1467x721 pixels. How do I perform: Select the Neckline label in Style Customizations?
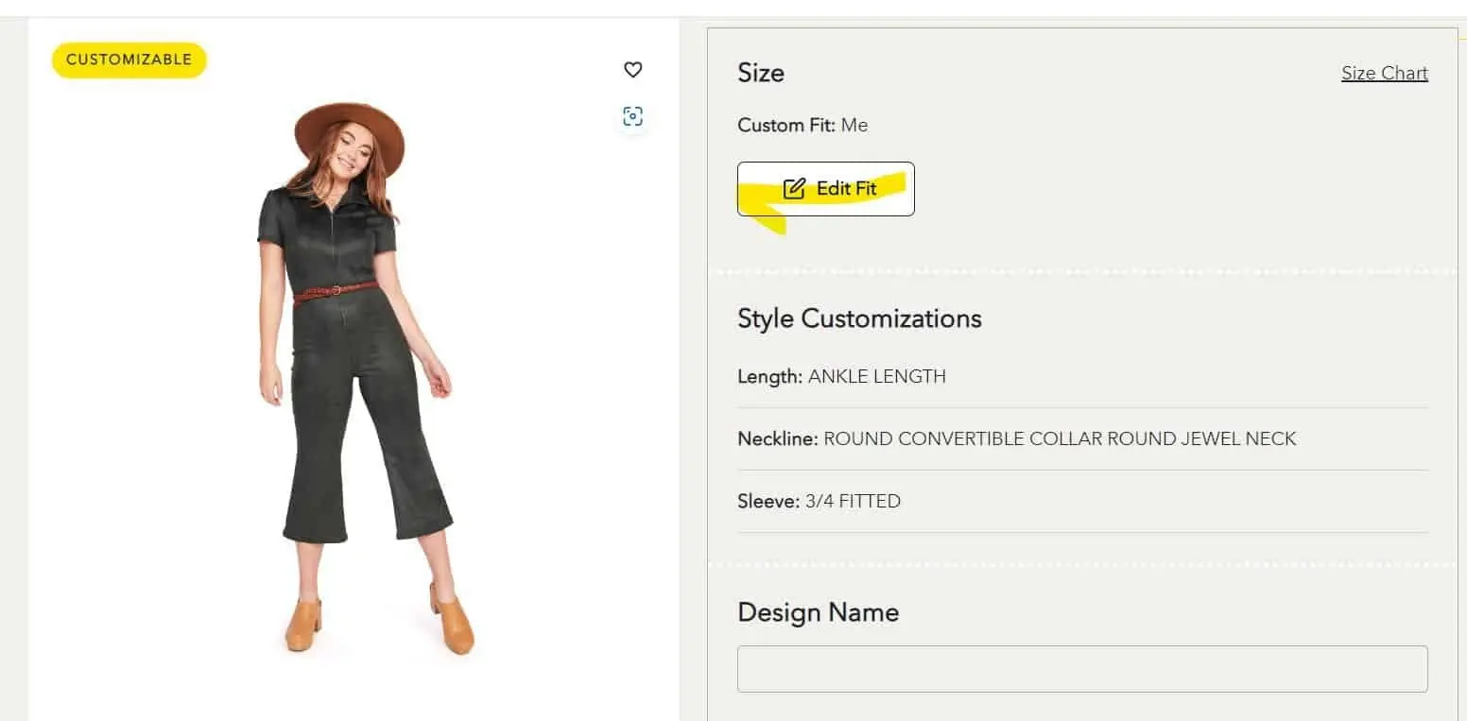[x=777, y=438]
